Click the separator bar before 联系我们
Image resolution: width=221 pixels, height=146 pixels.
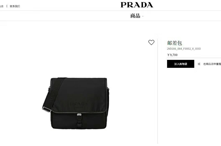[x=7, y=6]
